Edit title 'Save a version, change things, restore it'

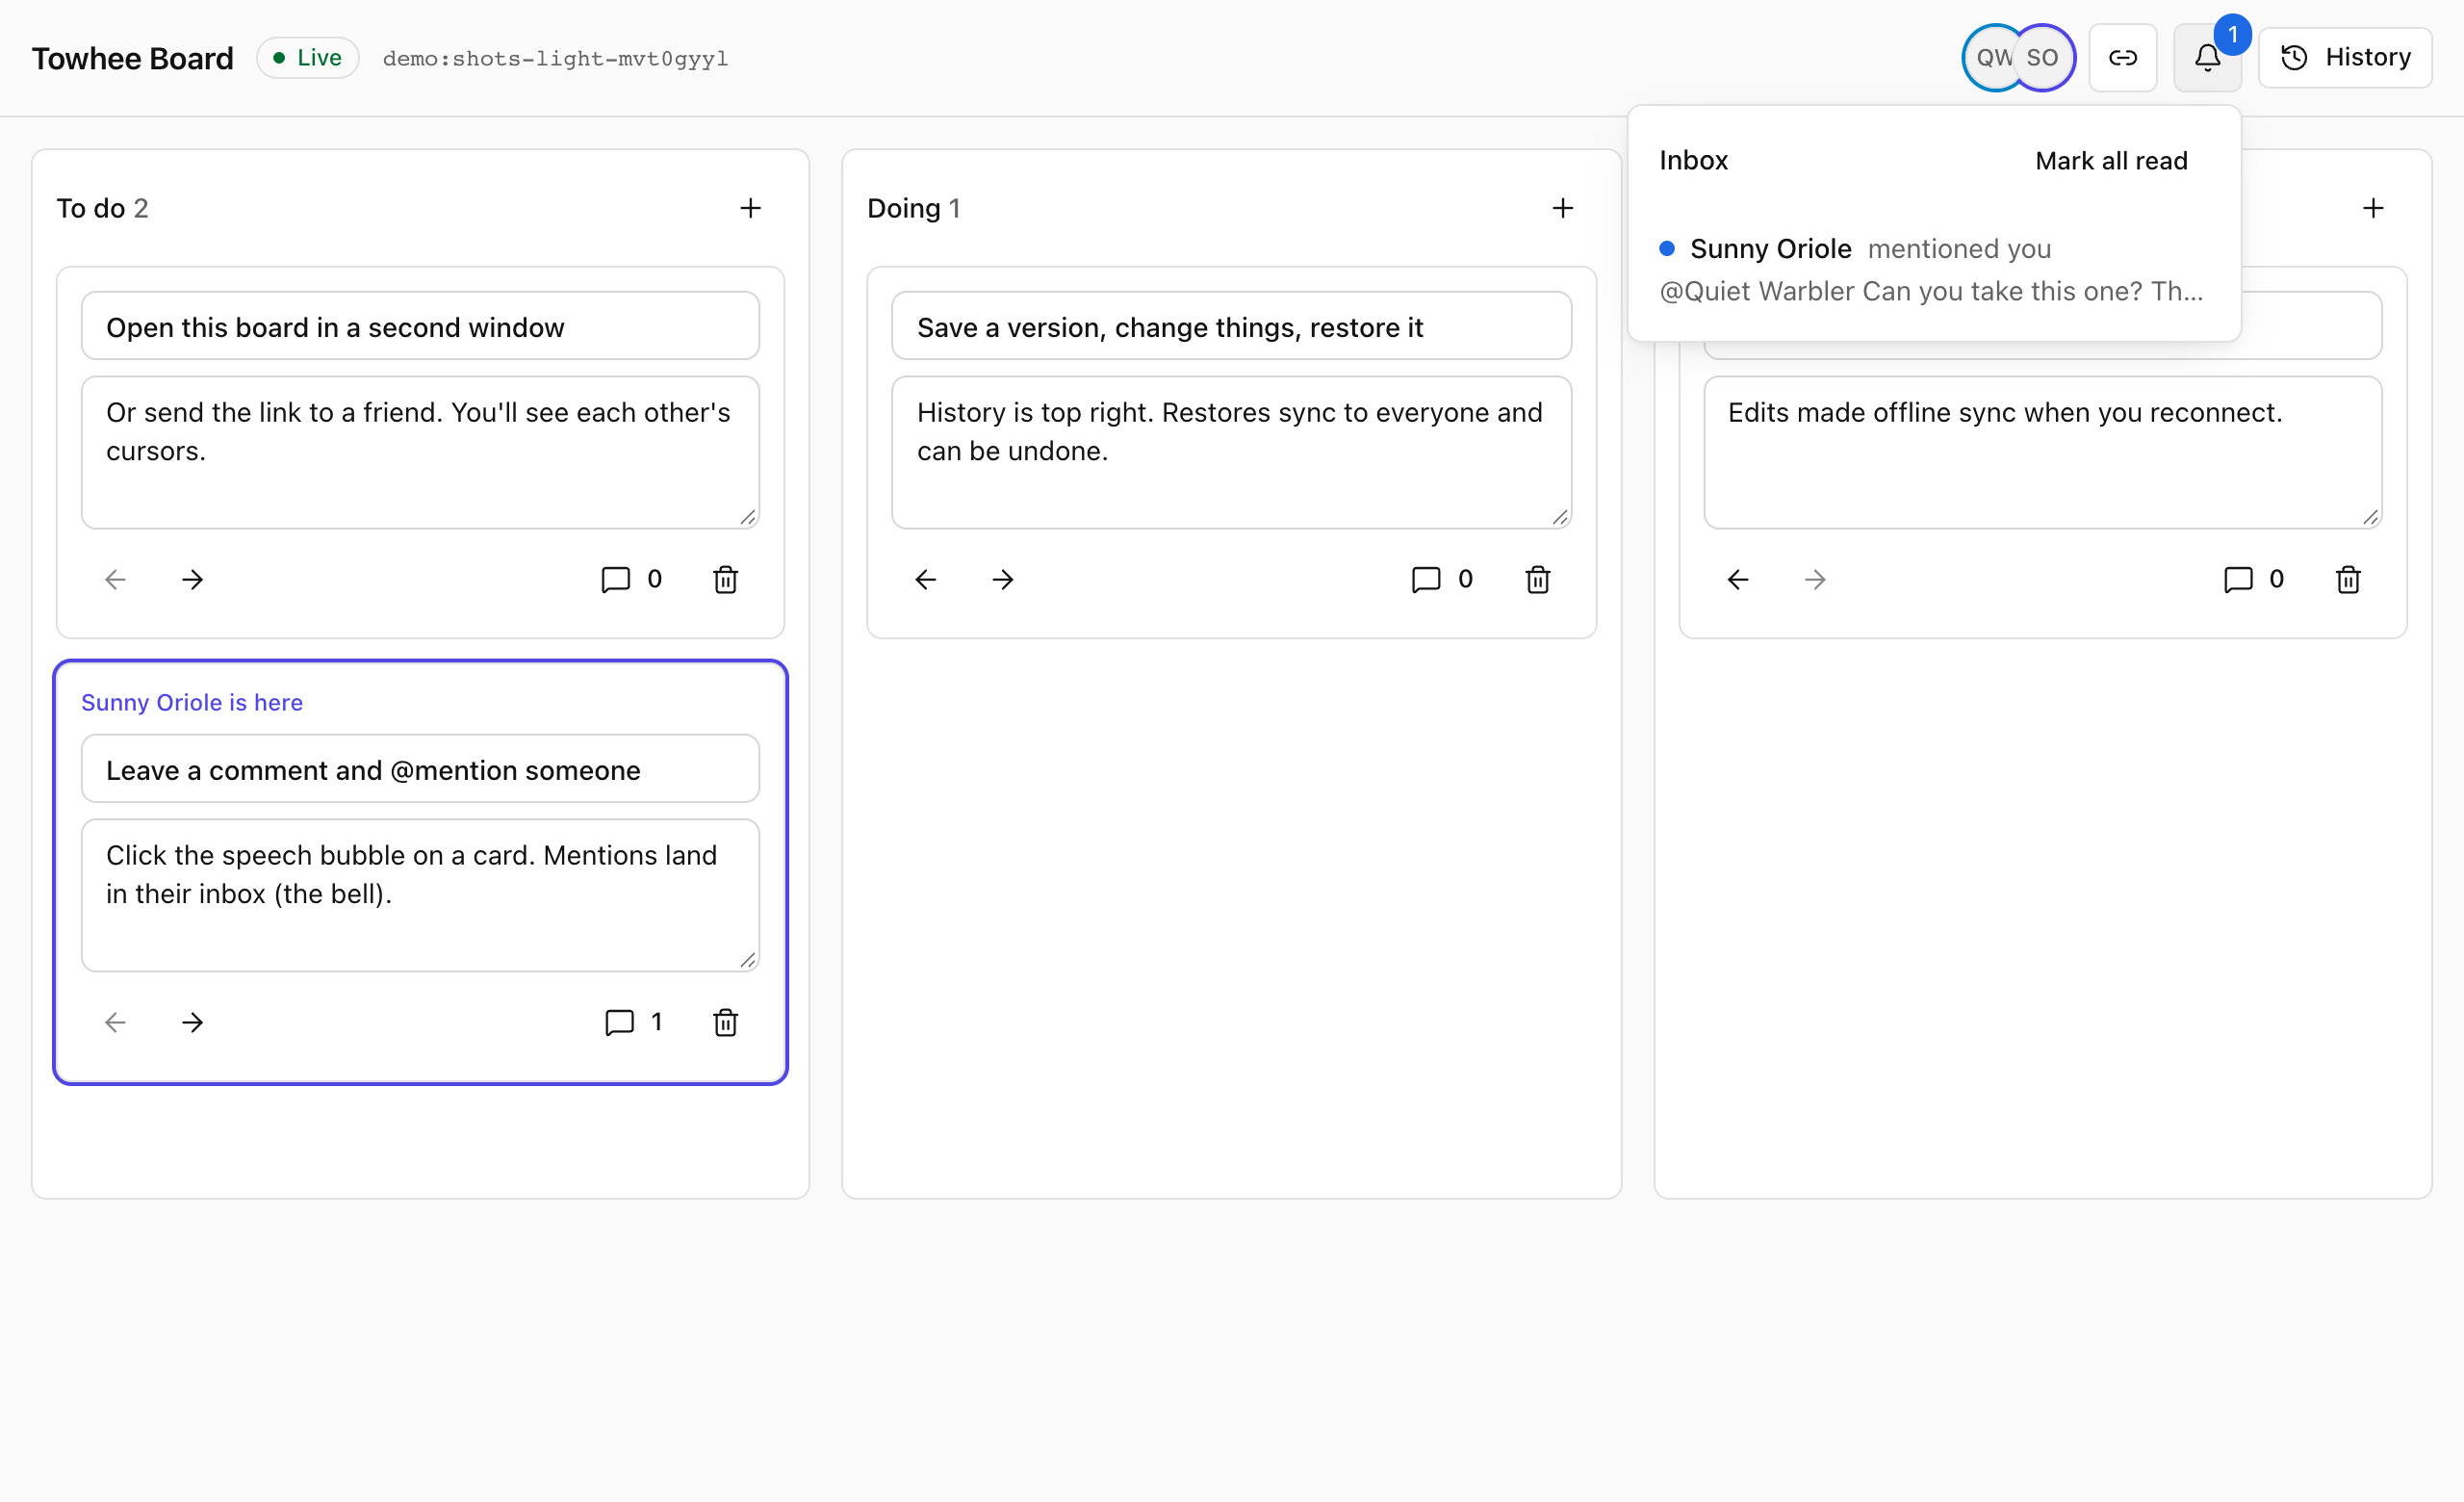[x=1231, y=327]
